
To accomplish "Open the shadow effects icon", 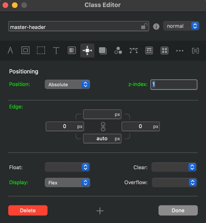I will pyautogui.click(x=103, y=51).
